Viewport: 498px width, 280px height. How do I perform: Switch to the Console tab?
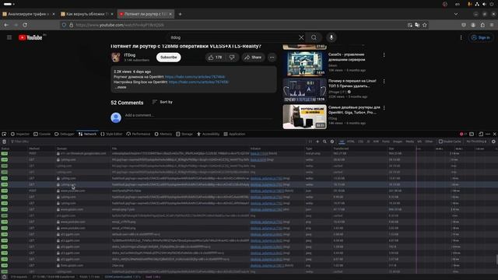tap(42, 134)
